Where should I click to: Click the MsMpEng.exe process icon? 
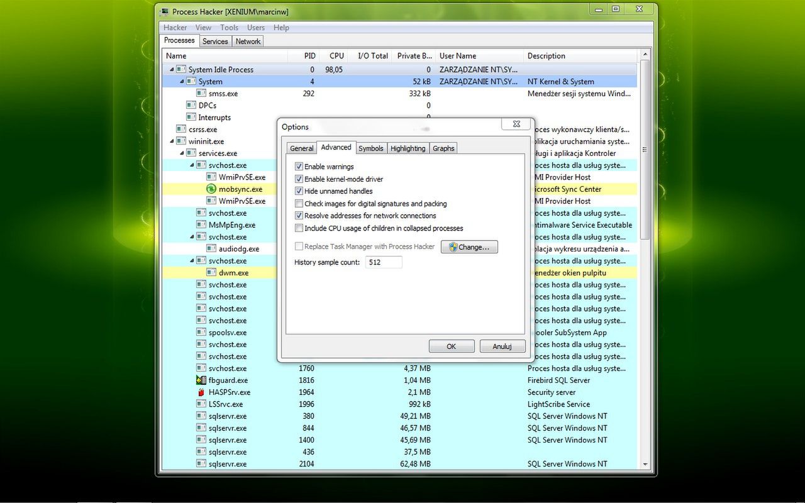201,225
